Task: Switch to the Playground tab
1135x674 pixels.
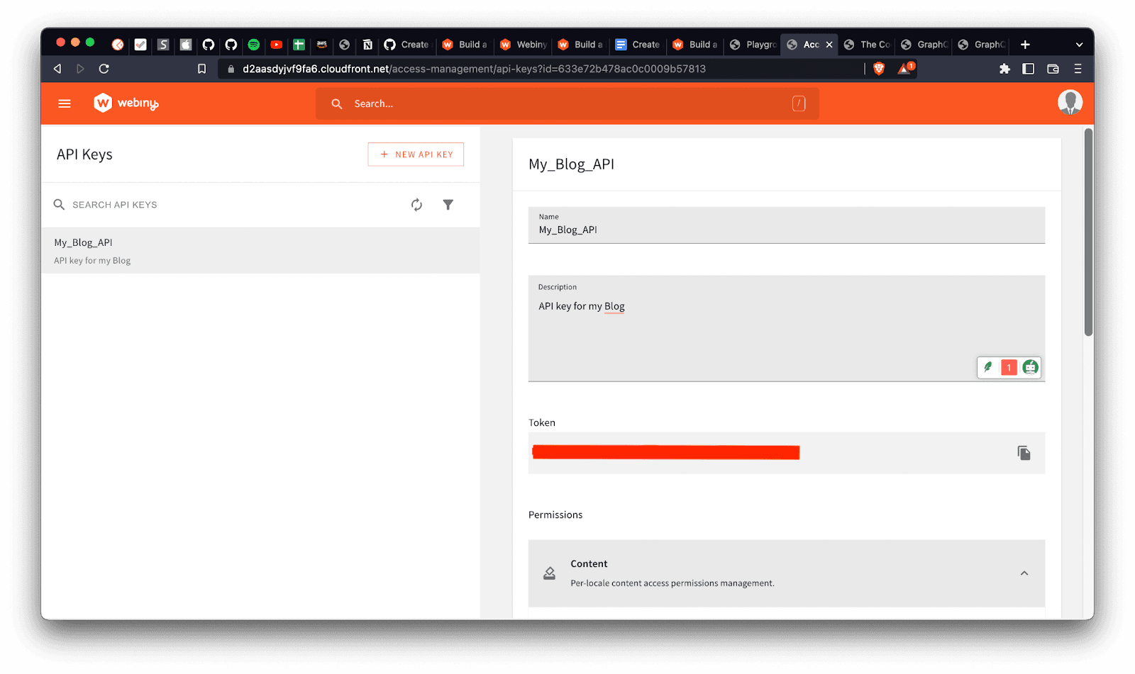Action: click(x=753, y=45)
